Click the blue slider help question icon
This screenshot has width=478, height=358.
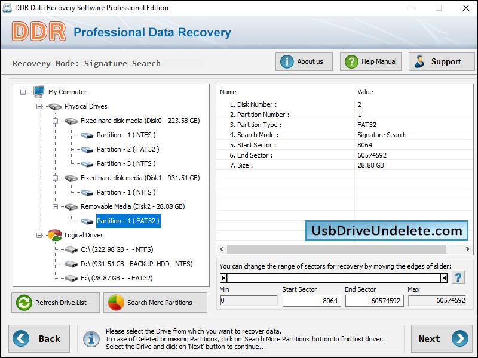tap(458, 277)
